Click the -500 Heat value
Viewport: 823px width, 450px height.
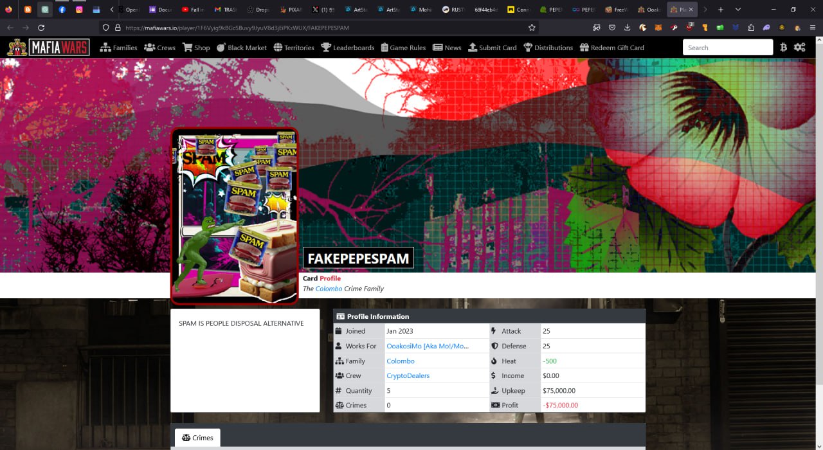(x=550, y=361)
